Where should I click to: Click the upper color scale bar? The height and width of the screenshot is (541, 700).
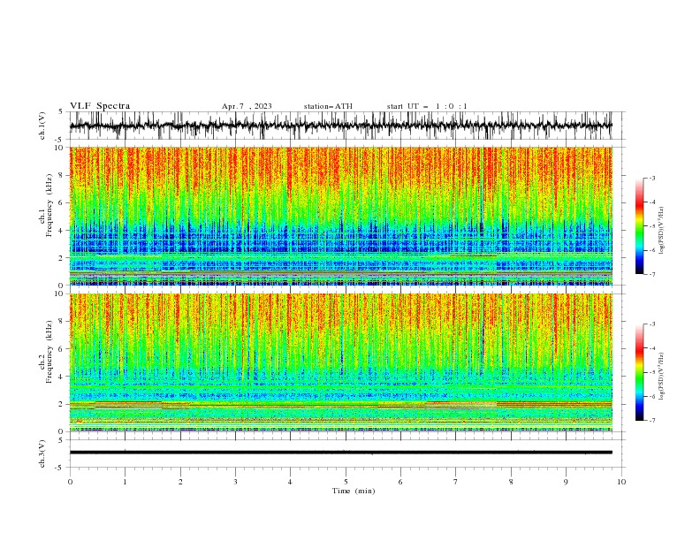639,226
